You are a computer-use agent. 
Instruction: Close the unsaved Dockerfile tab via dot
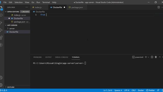(64, 7)
